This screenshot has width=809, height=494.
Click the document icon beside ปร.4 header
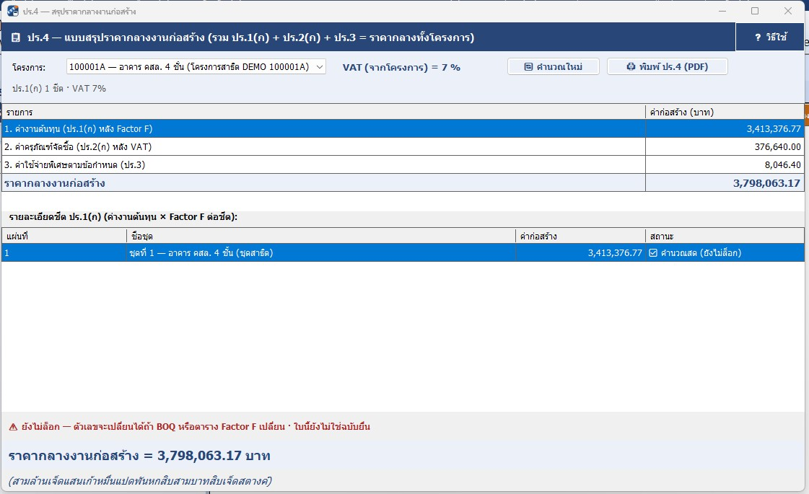16,37
